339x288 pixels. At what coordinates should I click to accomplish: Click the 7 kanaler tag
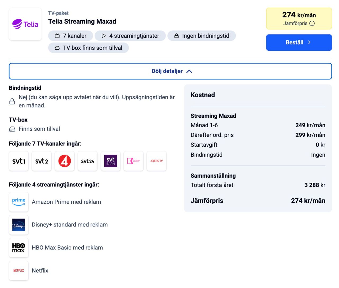[71, 36]
